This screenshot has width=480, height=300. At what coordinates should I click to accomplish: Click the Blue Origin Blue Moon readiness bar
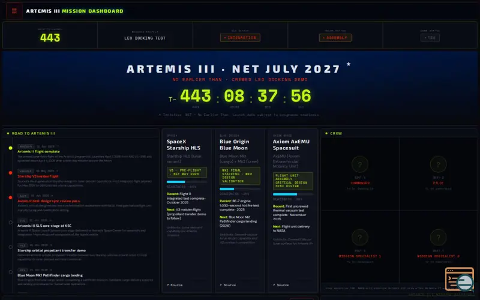(x=239, y=189)
